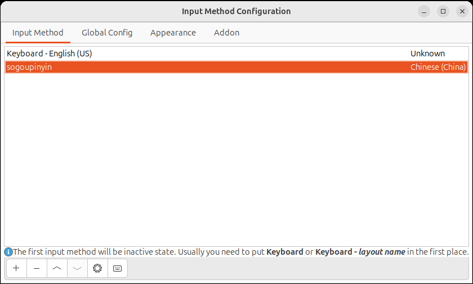Minimize the Input Method Configuration window
The image size is (473, 284).
coord(424,11)
